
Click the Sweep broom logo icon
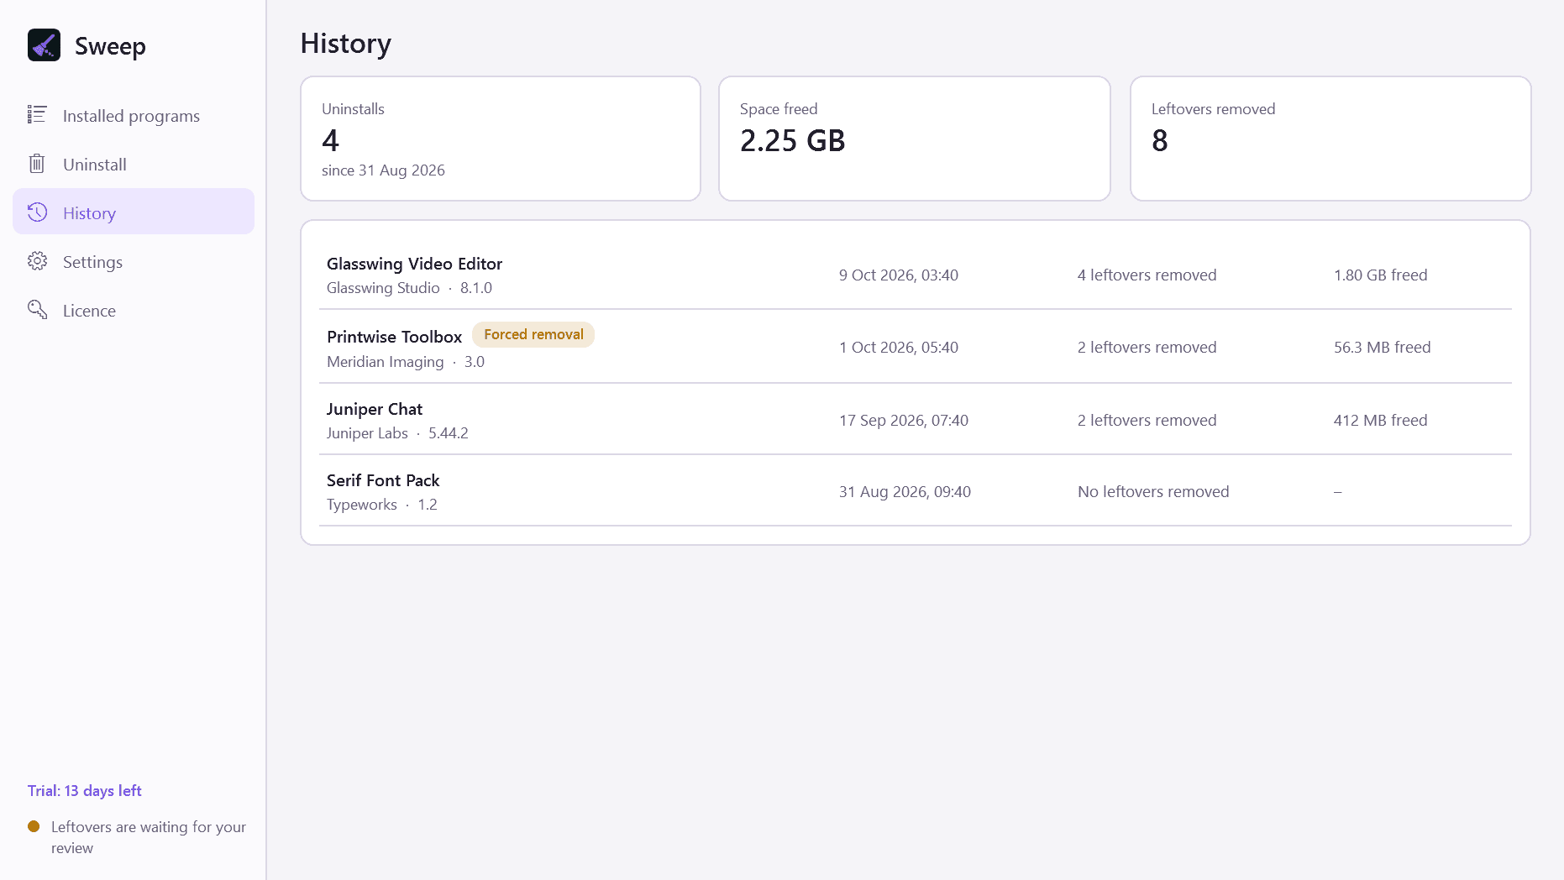[44, 45]
